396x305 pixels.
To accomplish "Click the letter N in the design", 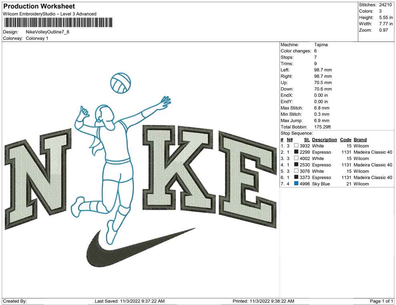I will (39, 179).
